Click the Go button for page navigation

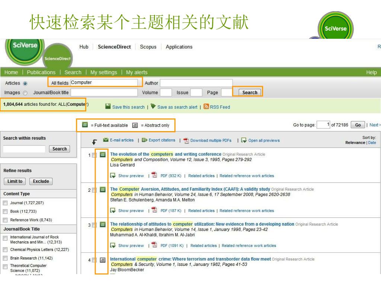pos(358,125)
